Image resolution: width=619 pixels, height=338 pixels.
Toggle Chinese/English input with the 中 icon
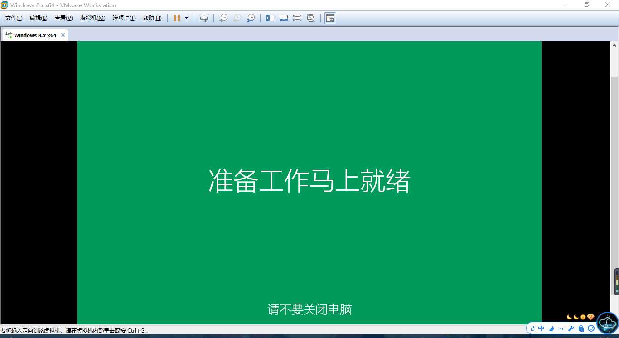pyautogui.click(x=541, y=328)
